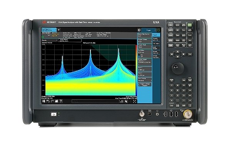Touch the rotary knob

[177, 68]
